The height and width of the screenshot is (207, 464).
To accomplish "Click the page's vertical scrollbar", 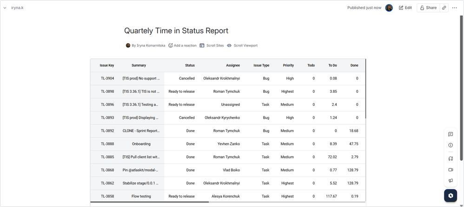I will (461, 88).
